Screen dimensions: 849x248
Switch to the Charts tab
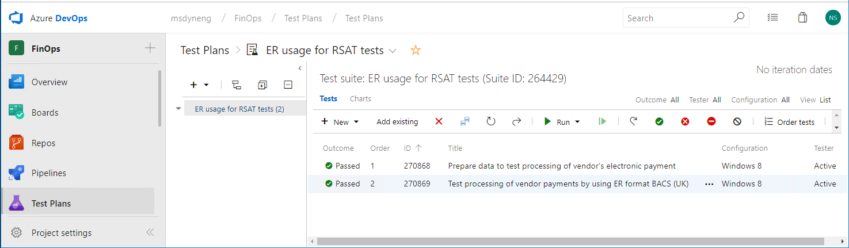pos(360,98)
